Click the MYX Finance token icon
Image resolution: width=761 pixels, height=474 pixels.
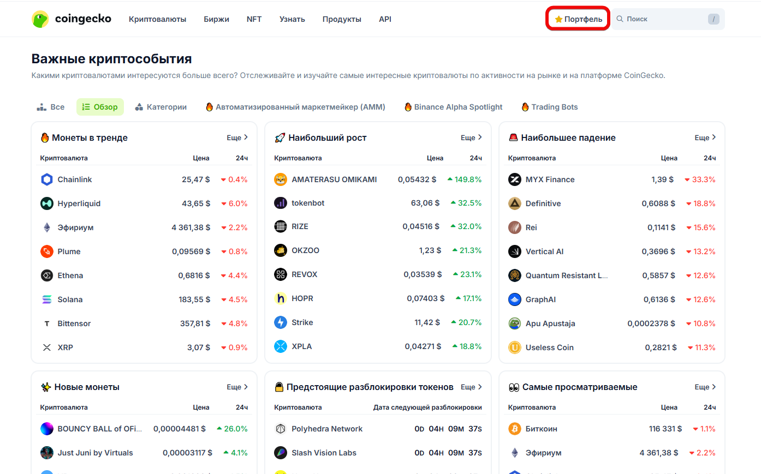(515, 179)
